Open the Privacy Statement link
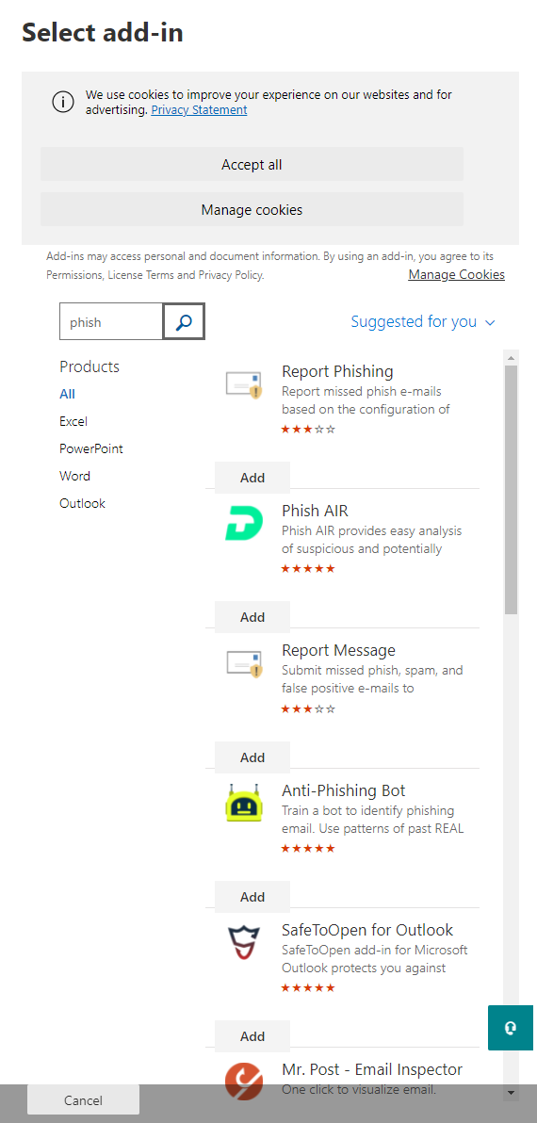Viewport: 537px width, 1123px height. click(199, 109)
